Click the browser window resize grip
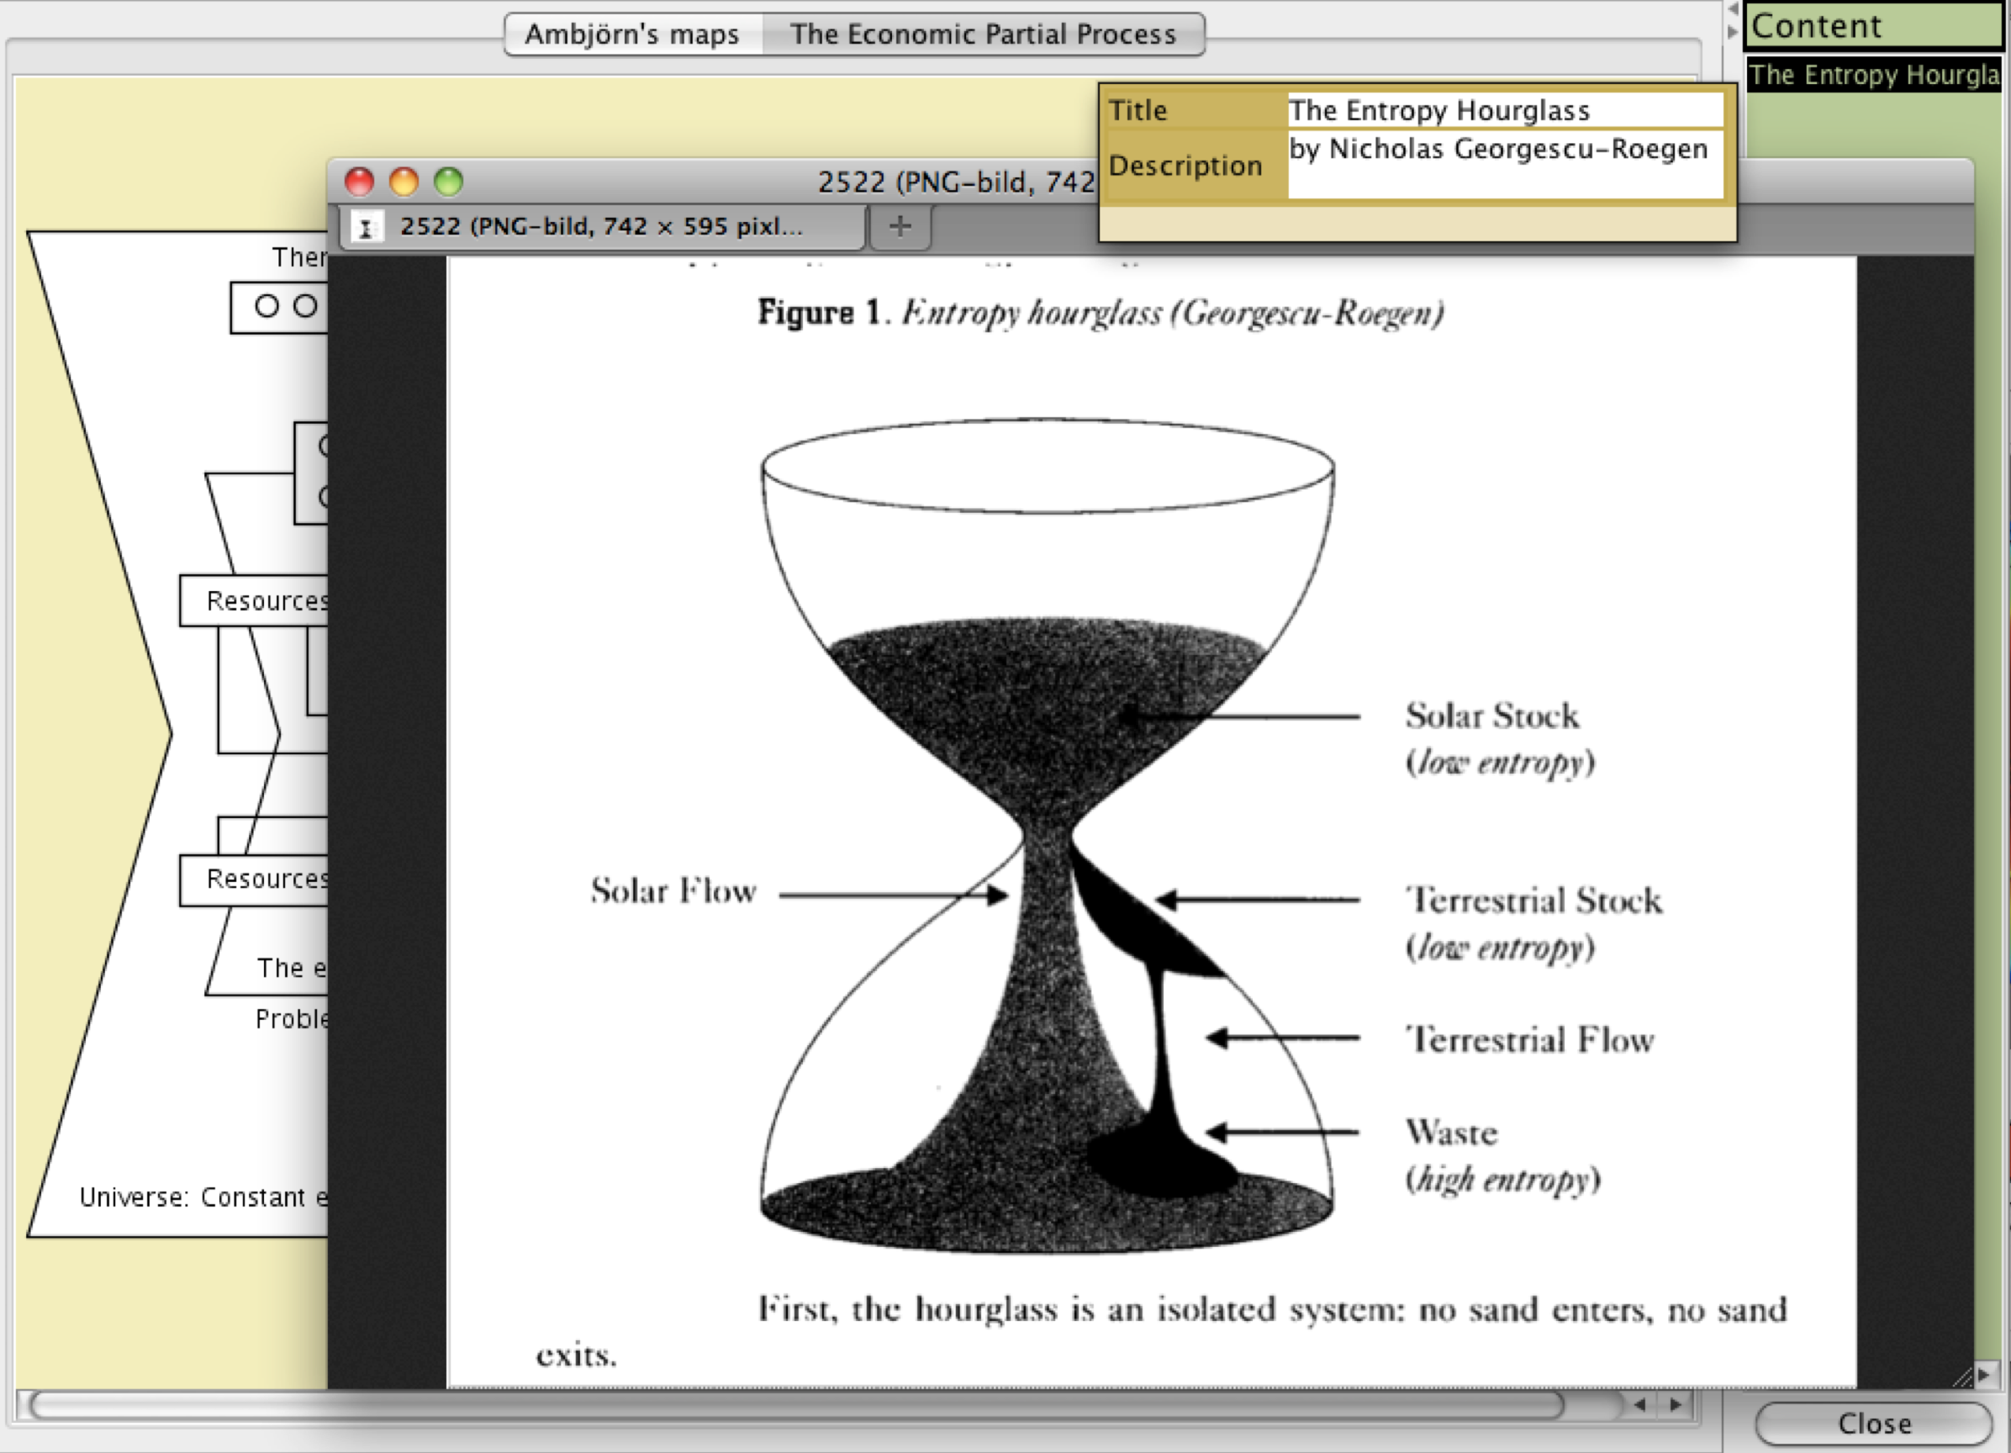This screenshot has height=1453, width=2011. [1961, 1376]
